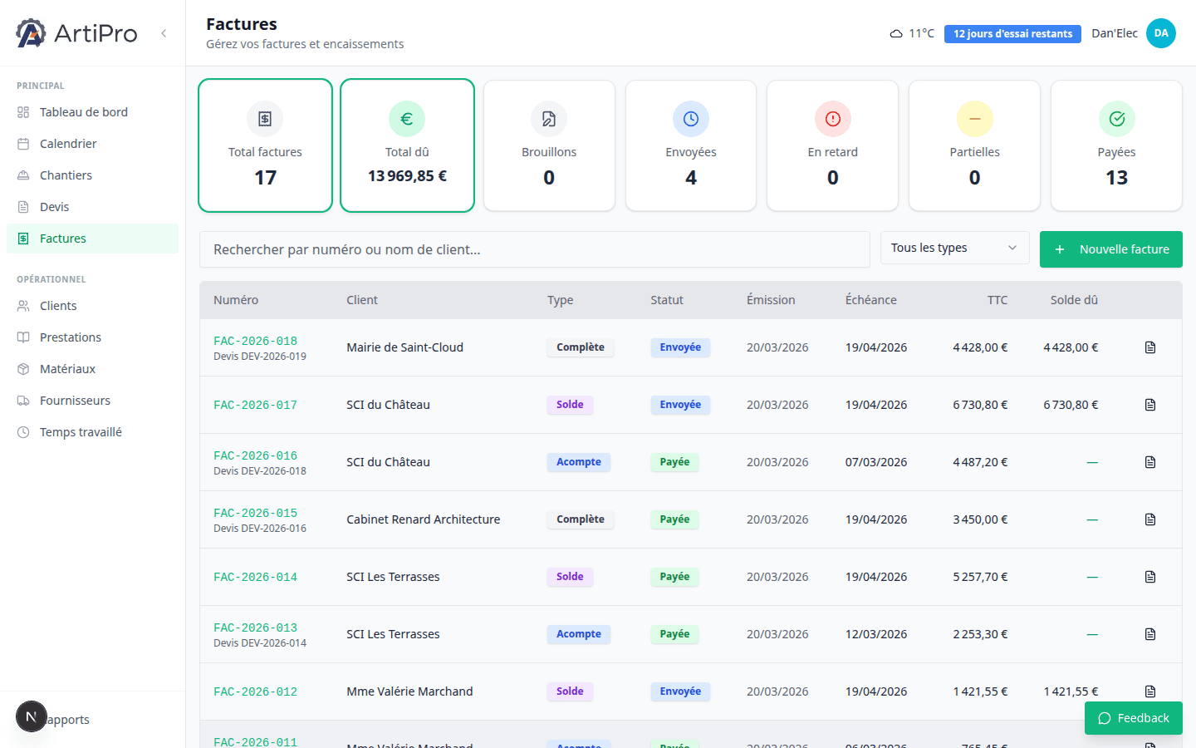Click the DA user avatar
This screenshot has width=1196, height=748.
coord(1160,33)
